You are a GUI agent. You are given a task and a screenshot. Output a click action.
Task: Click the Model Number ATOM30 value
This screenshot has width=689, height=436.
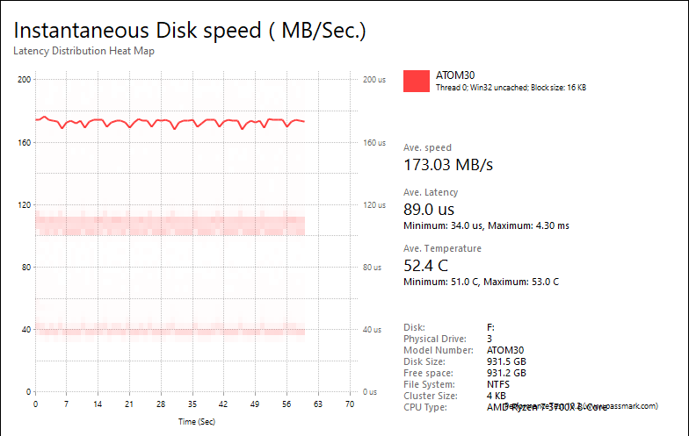click(505, 350)
